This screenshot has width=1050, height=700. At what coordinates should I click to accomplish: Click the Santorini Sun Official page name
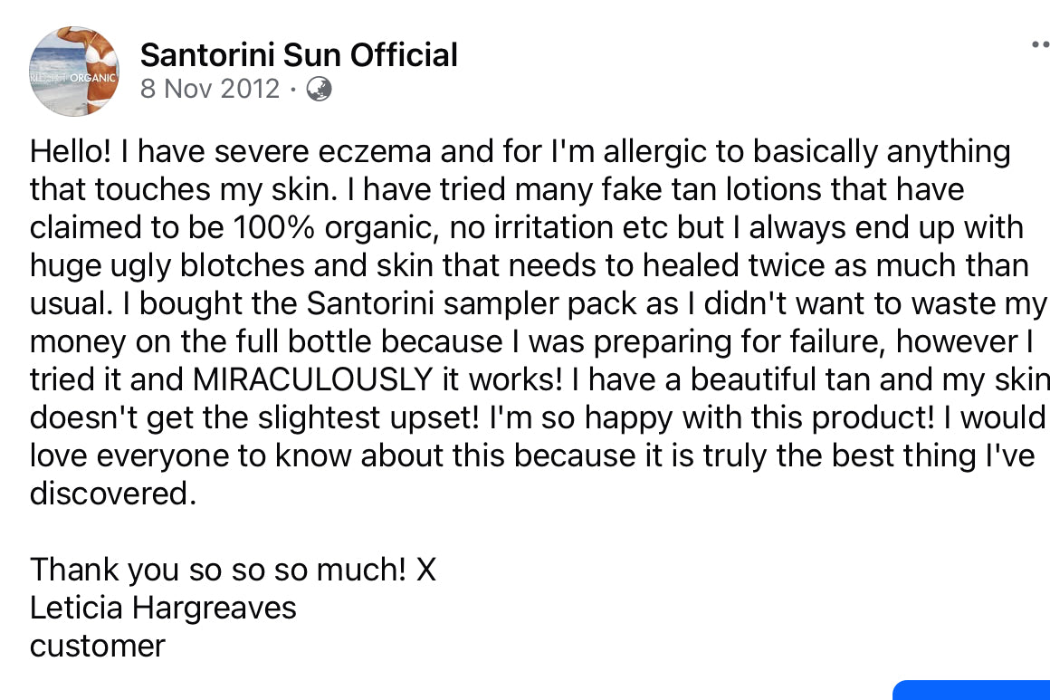click(x=299, y=55)
